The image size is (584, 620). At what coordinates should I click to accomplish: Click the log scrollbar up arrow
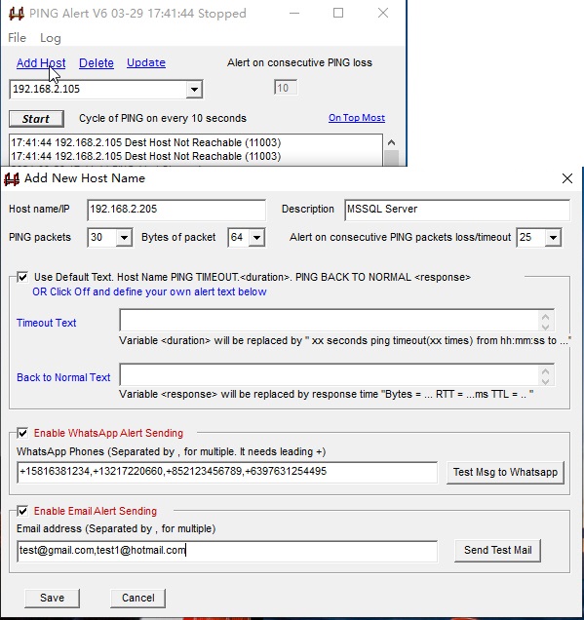click(391, 142)
